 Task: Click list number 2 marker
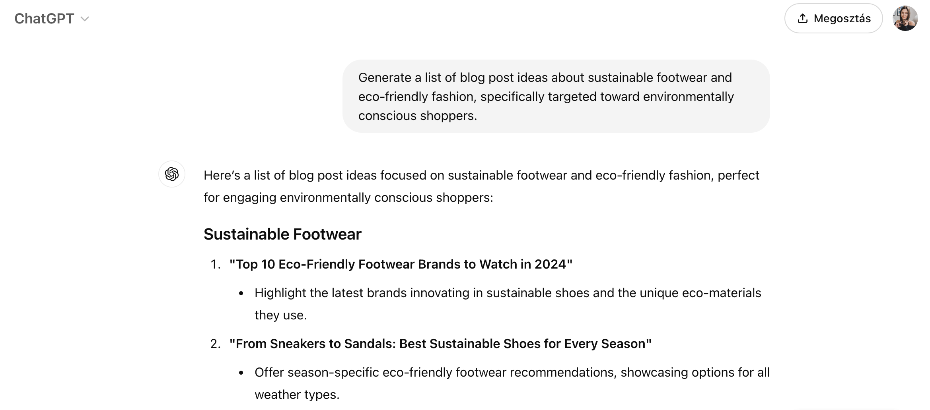(x=215, y=344)
